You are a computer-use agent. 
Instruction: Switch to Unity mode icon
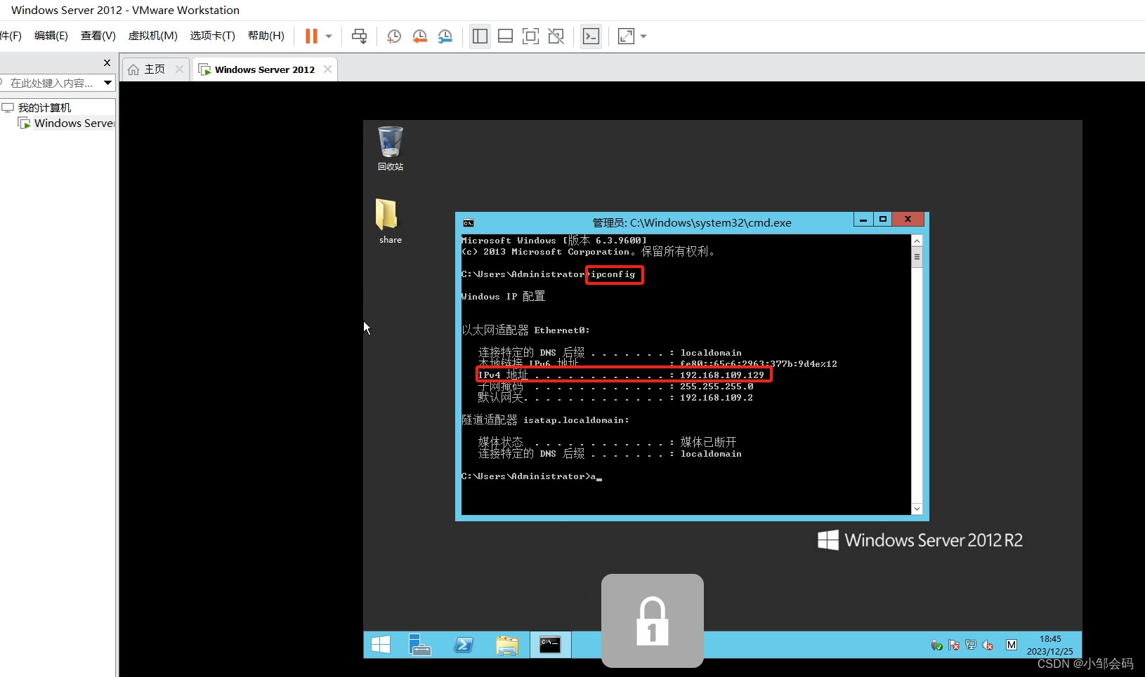(556, 36)
